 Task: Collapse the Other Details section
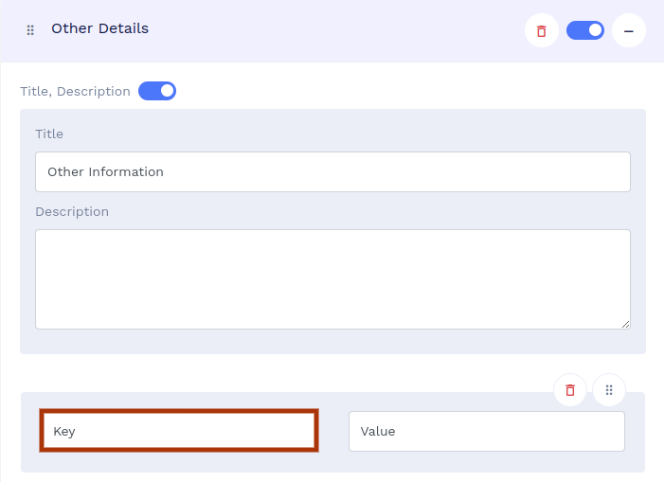pos(628,30)
